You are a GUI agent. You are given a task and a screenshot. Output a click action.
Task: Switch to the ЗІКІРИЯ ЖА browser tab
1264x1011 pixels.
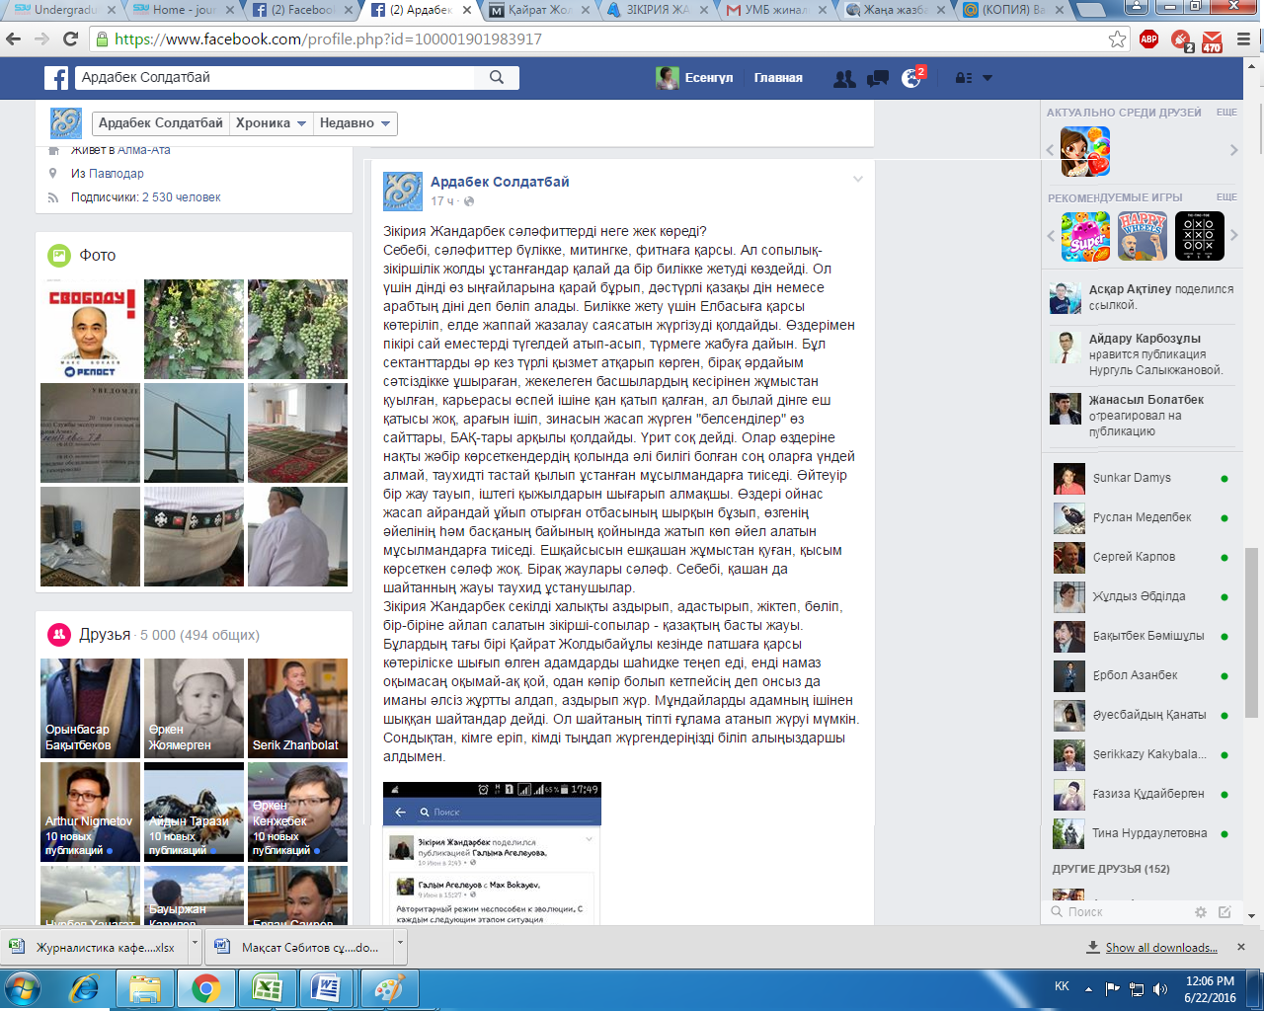pos(658,10)
